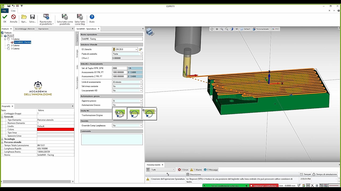Screen dimensions: 341x191
Task: Click quick-access save icon in title bar
Action: click(9, 6)
